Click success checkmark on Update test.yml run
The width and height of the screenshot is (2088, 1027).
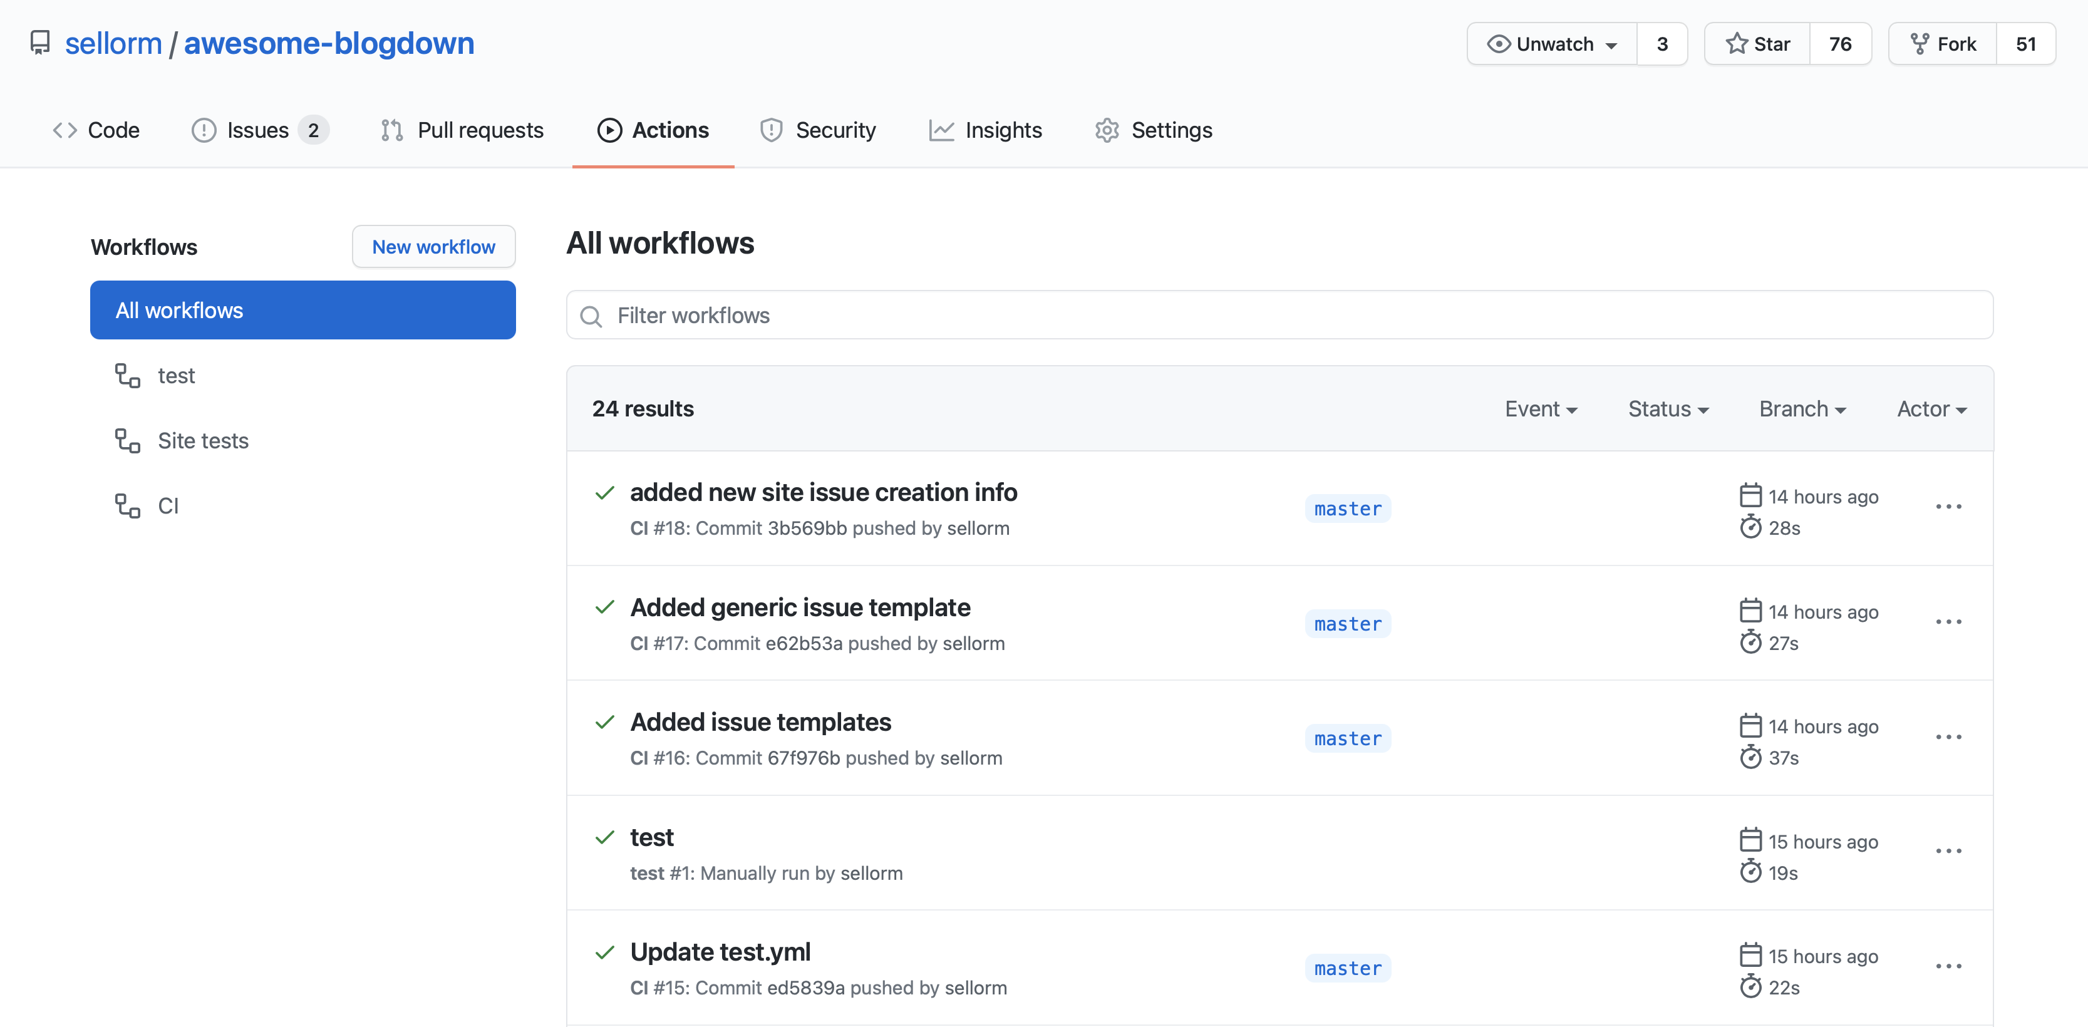point(605,952)
